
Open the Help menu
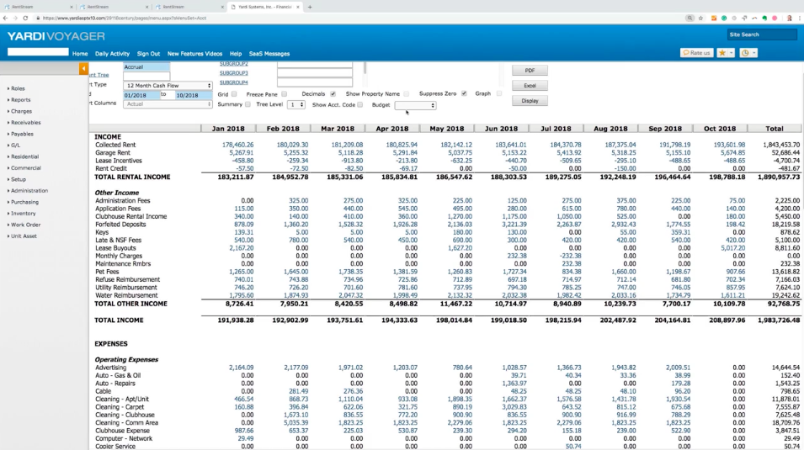click(x=236, y=53)
